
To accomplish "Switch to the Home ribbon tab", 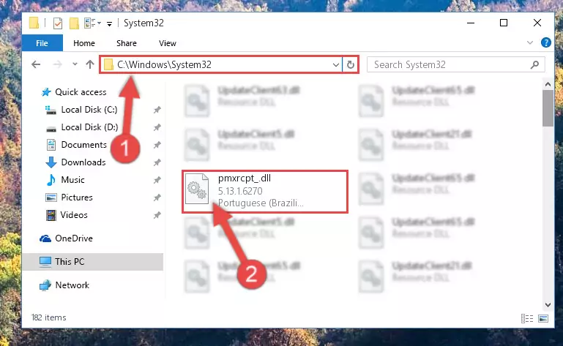I will click(84, 43).
